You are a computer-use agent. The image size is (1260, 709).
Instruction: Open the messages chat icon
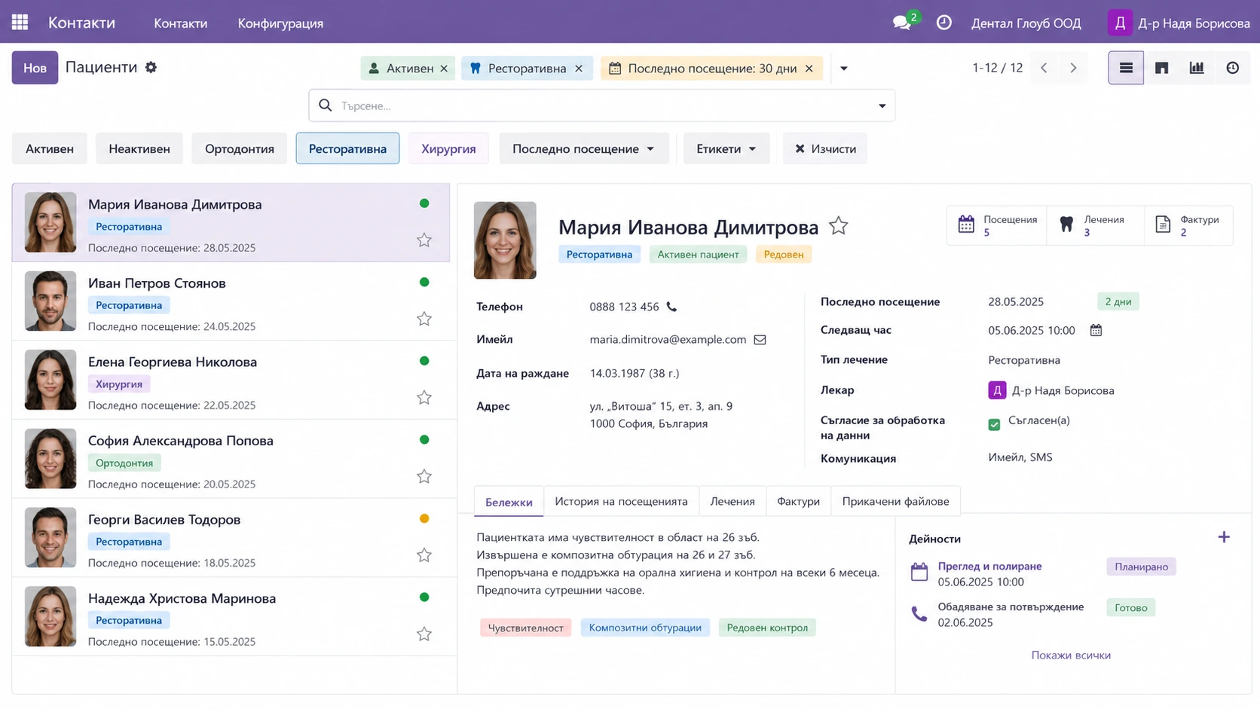pos(903,23)
